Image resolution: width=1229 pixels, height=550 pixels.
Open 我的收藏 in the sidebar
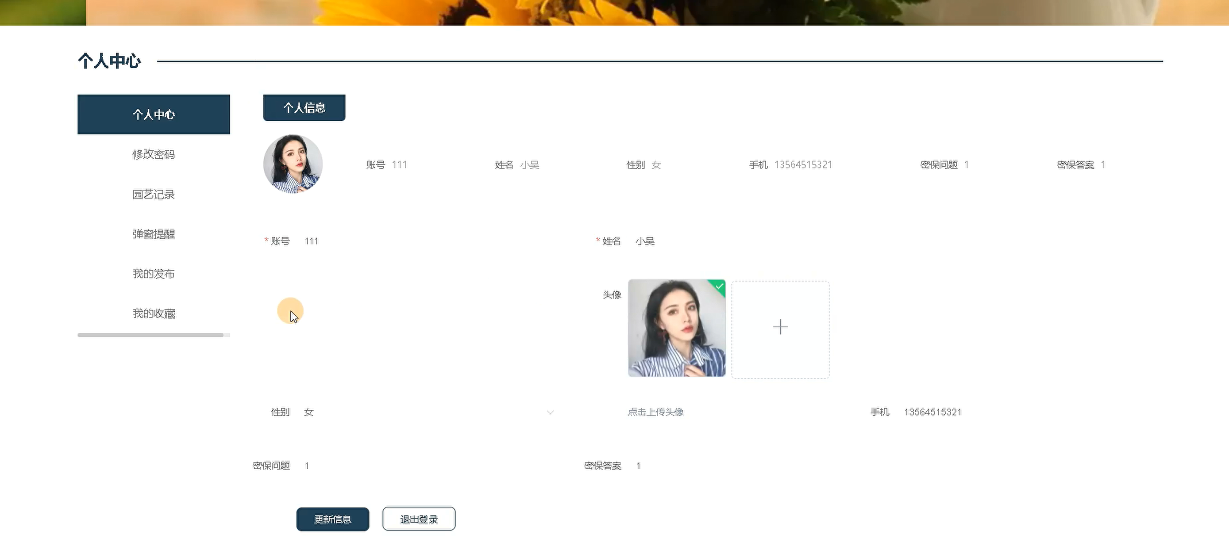tap(154, 313)
